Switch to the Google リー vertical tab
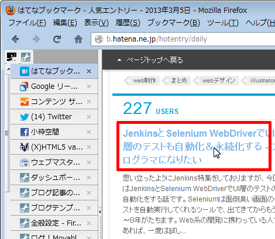Image resolution: width=275 pixels, height=239 pixels. [54, 86]
